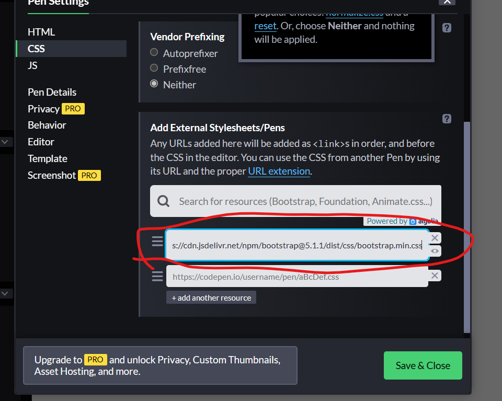Viewport: 502px width, 401px height.
Task: Open Template settings
Action: (x=48, y=158)
